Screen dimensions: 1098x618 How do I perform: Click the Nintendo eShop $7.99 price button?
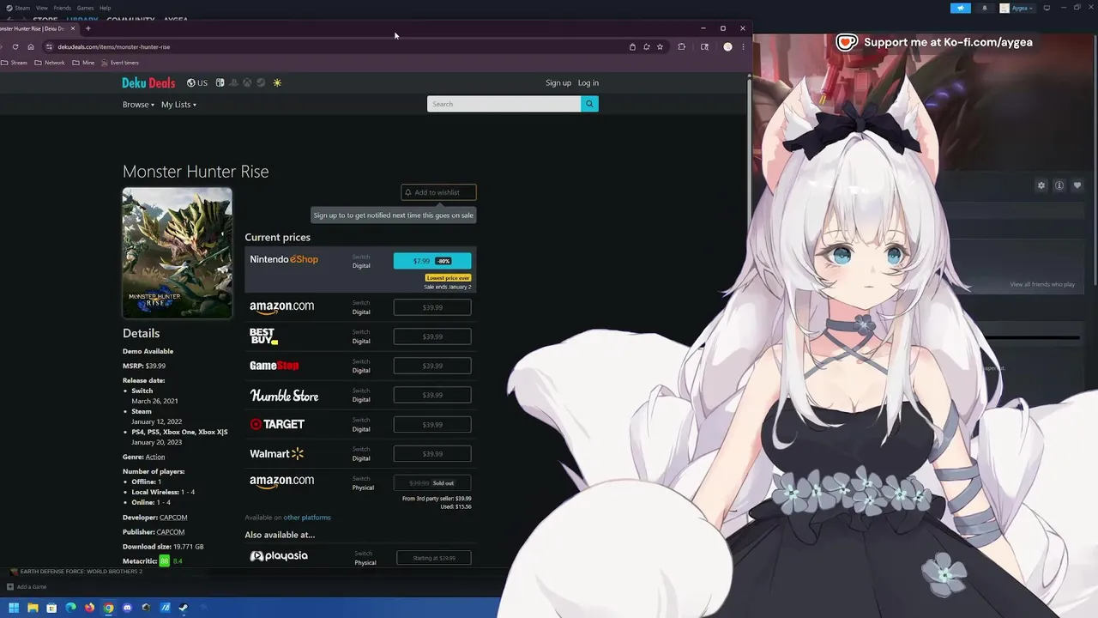coord(432,261)
